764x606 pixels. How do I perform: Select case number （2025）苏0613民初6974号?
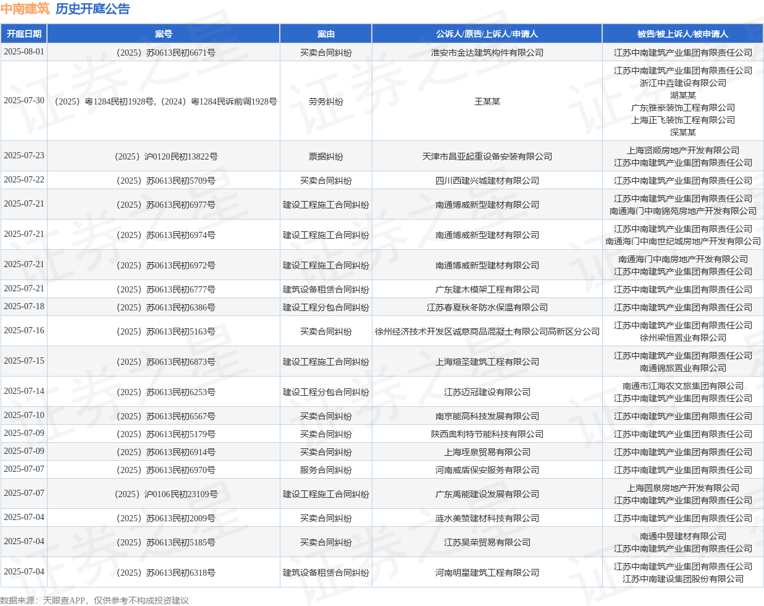click(164, 235)
